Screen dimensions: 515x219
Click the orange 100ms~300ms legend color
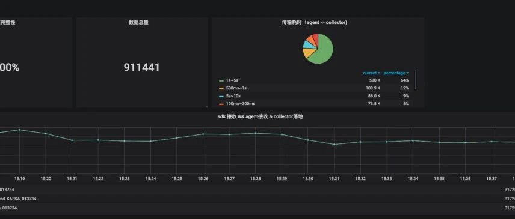[221, 104]
